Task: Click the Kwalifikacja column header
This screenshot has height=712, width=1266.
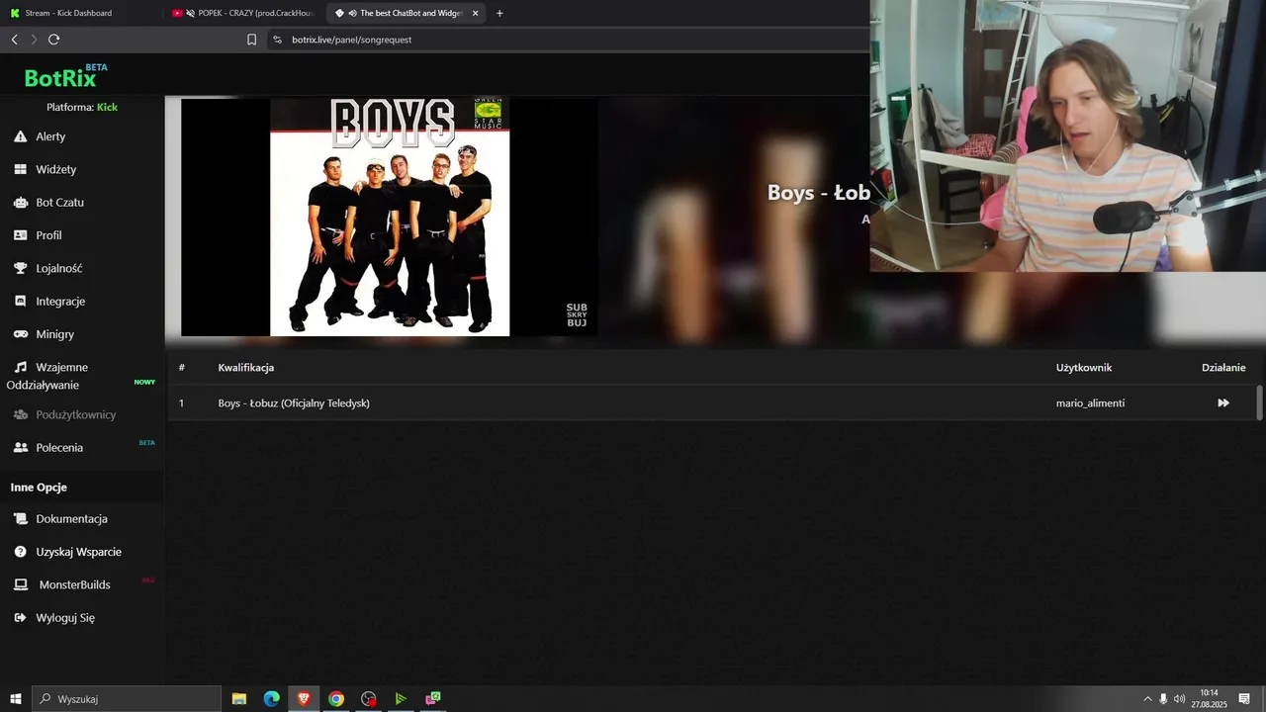Action: 246,368
